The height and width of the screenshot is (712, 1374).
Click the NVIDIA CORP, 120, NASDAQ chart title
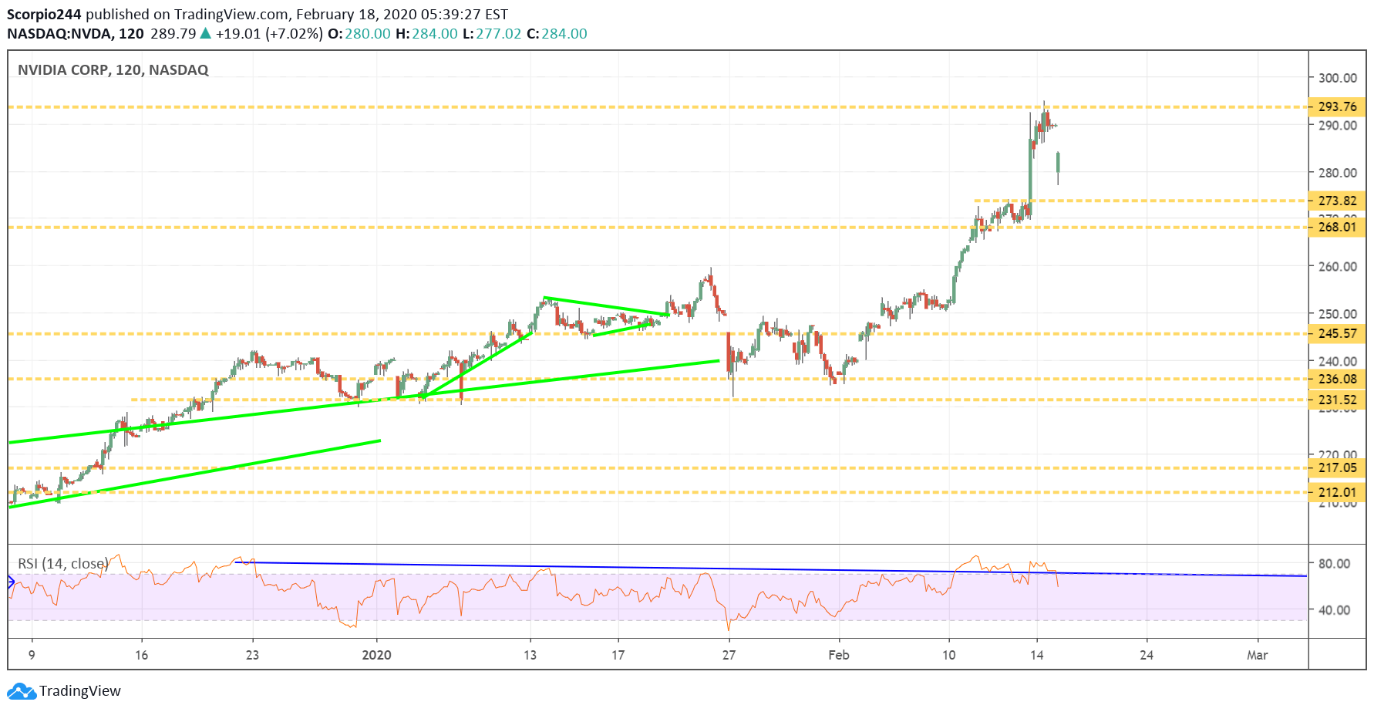113,70
